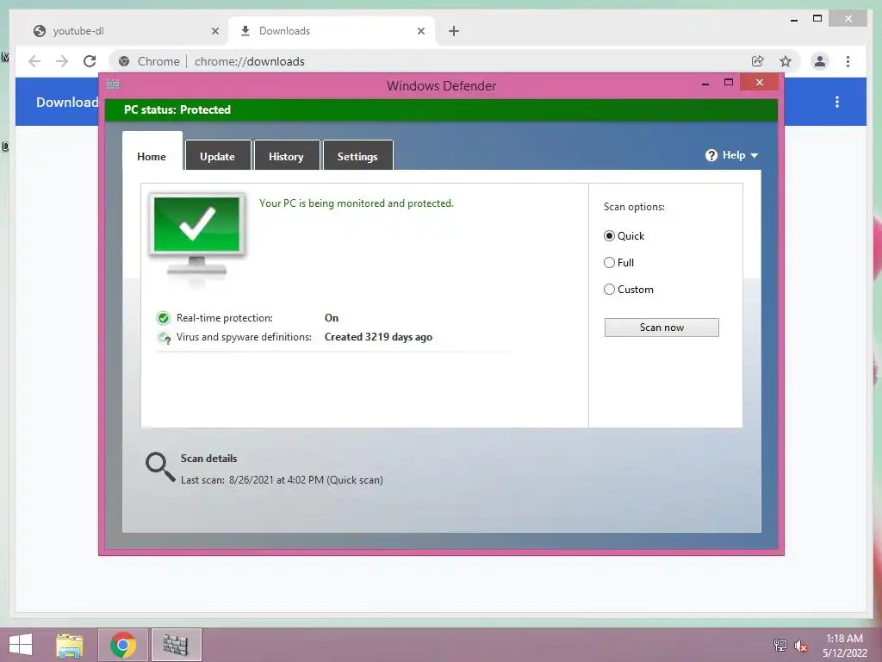
Task: Open the History tab
Action: (x=286, y=157)
